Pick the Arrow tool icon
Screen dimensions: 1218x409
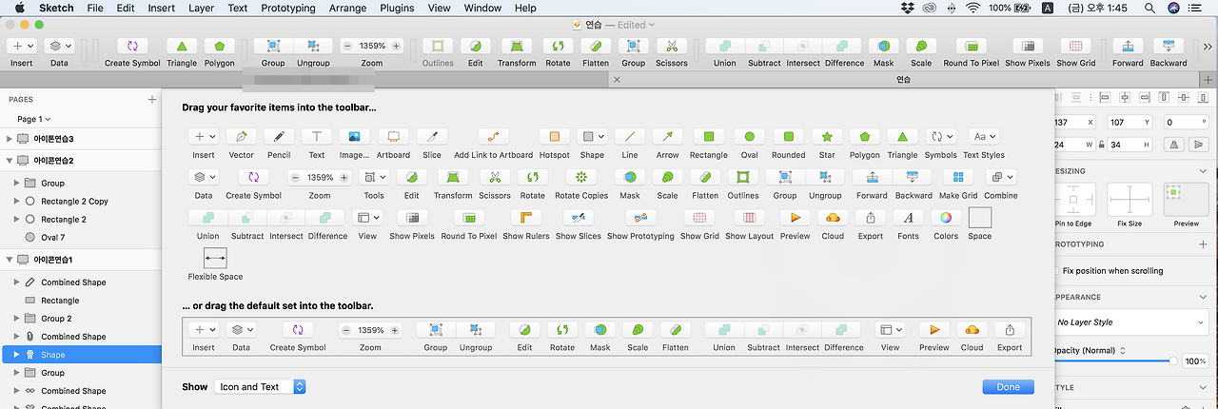(x=668, y=137)
